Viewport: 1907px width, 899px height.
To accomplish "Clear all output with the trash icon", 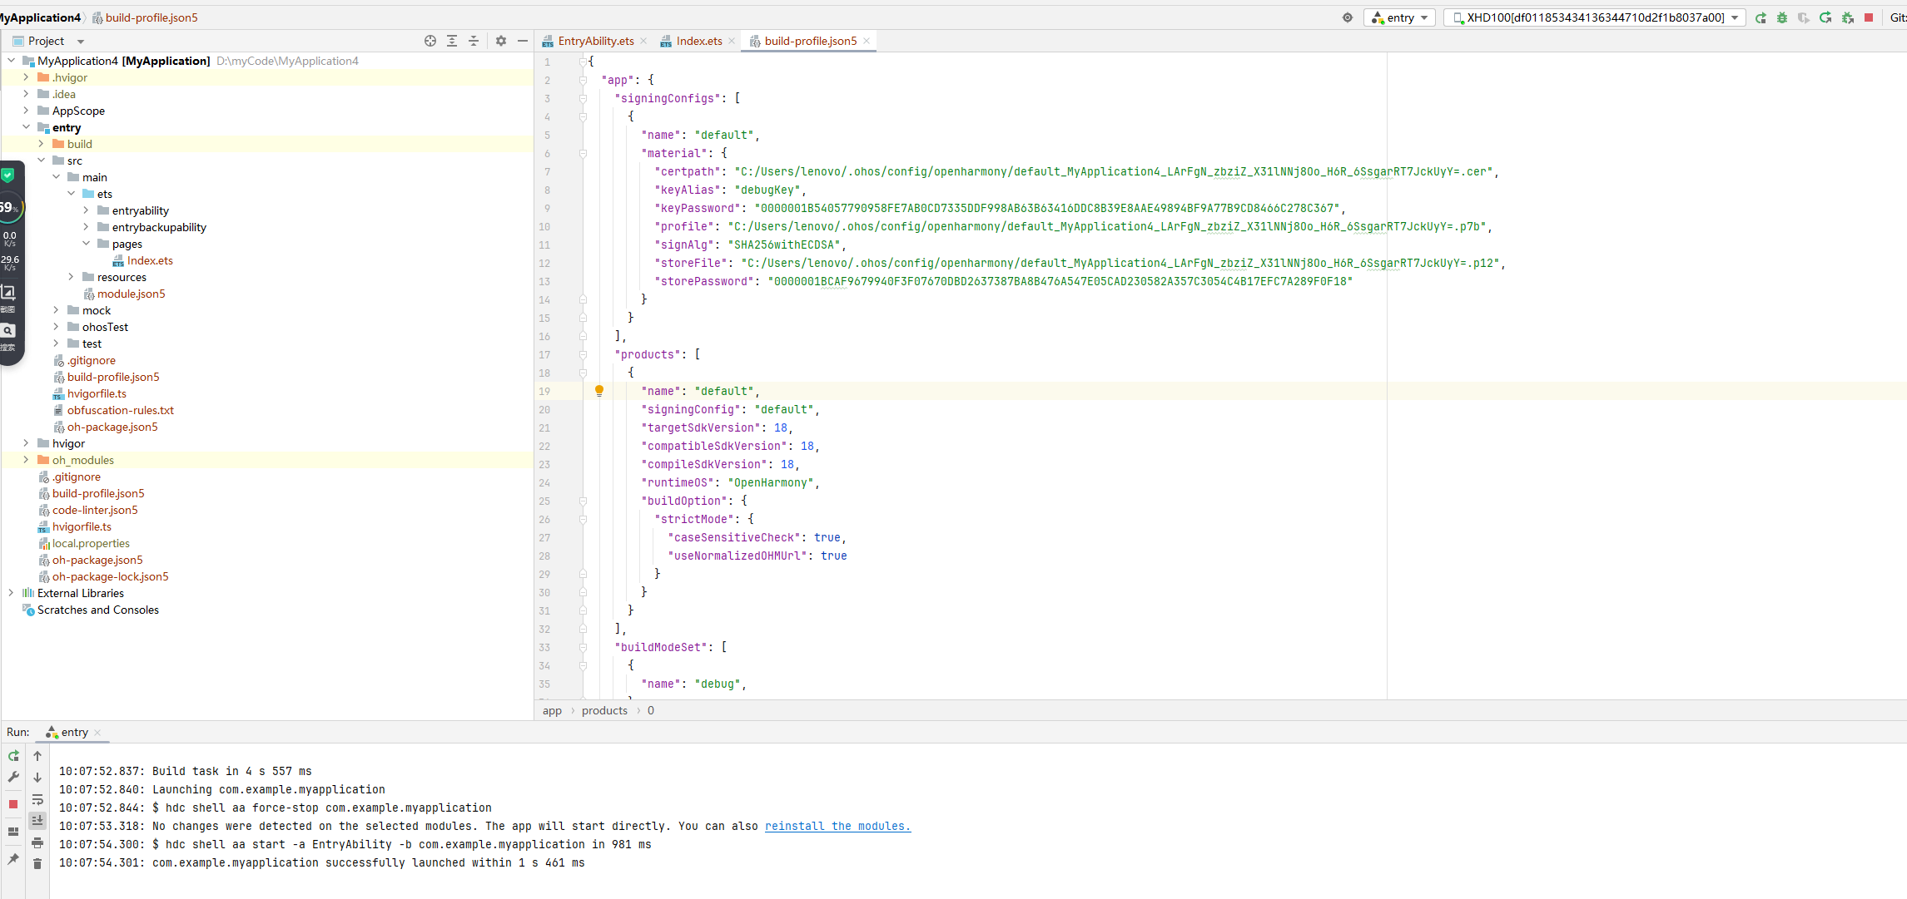I will pyautogui.click(x=37, y=864).
